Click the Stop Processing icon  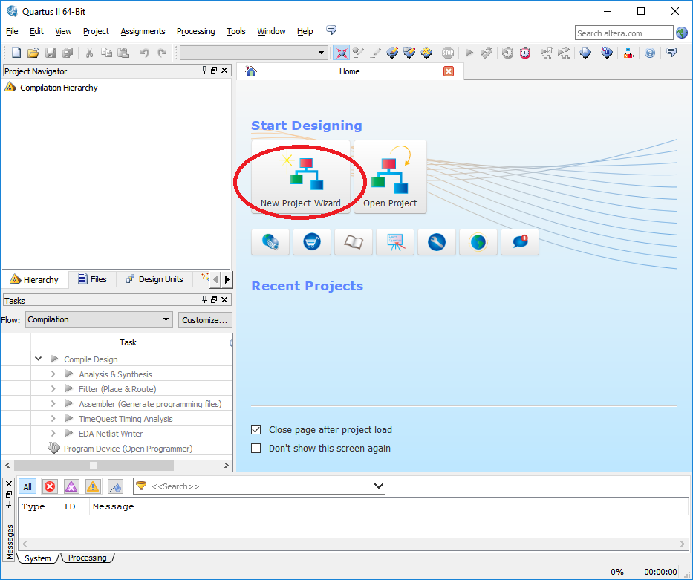click(448, 53)
